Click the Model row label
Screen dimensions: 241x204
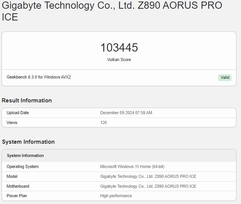(x=12, y=176)
